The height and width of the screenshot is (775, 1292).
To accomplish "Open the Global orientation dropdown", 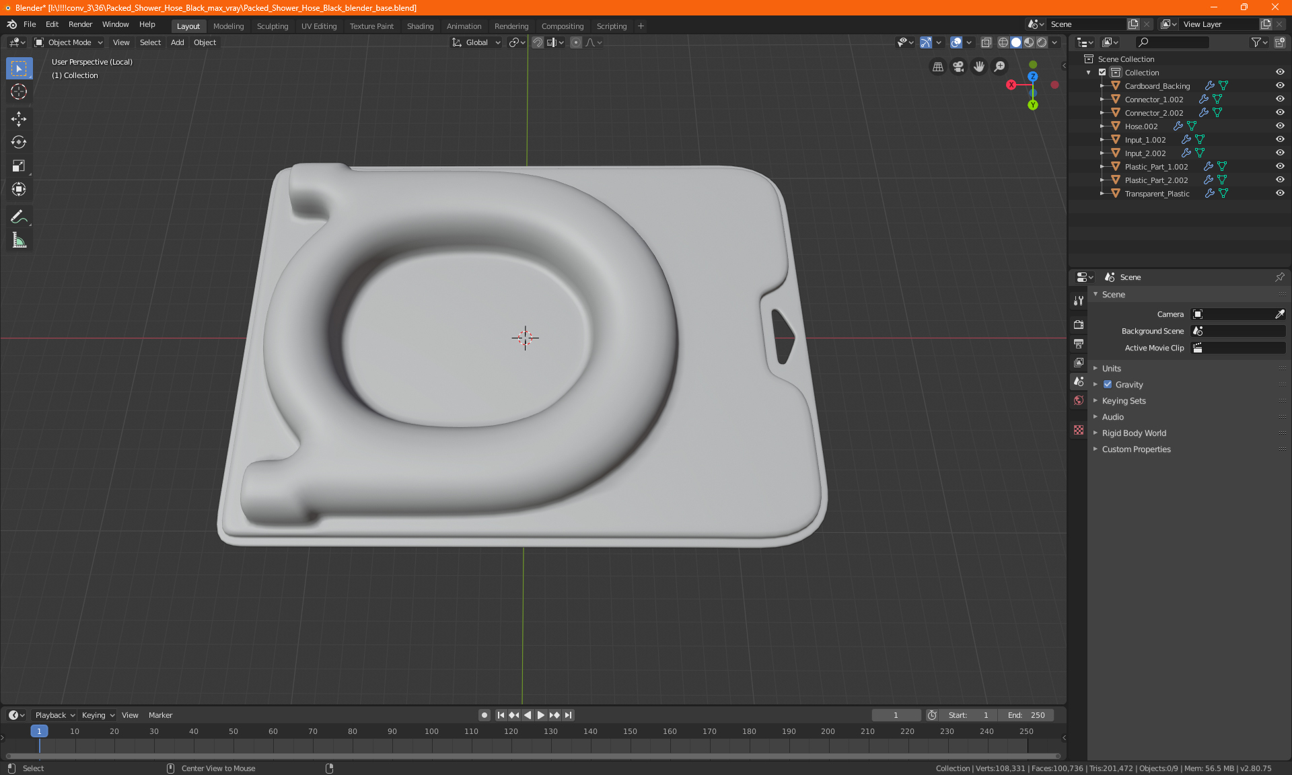I will (476, 42).
